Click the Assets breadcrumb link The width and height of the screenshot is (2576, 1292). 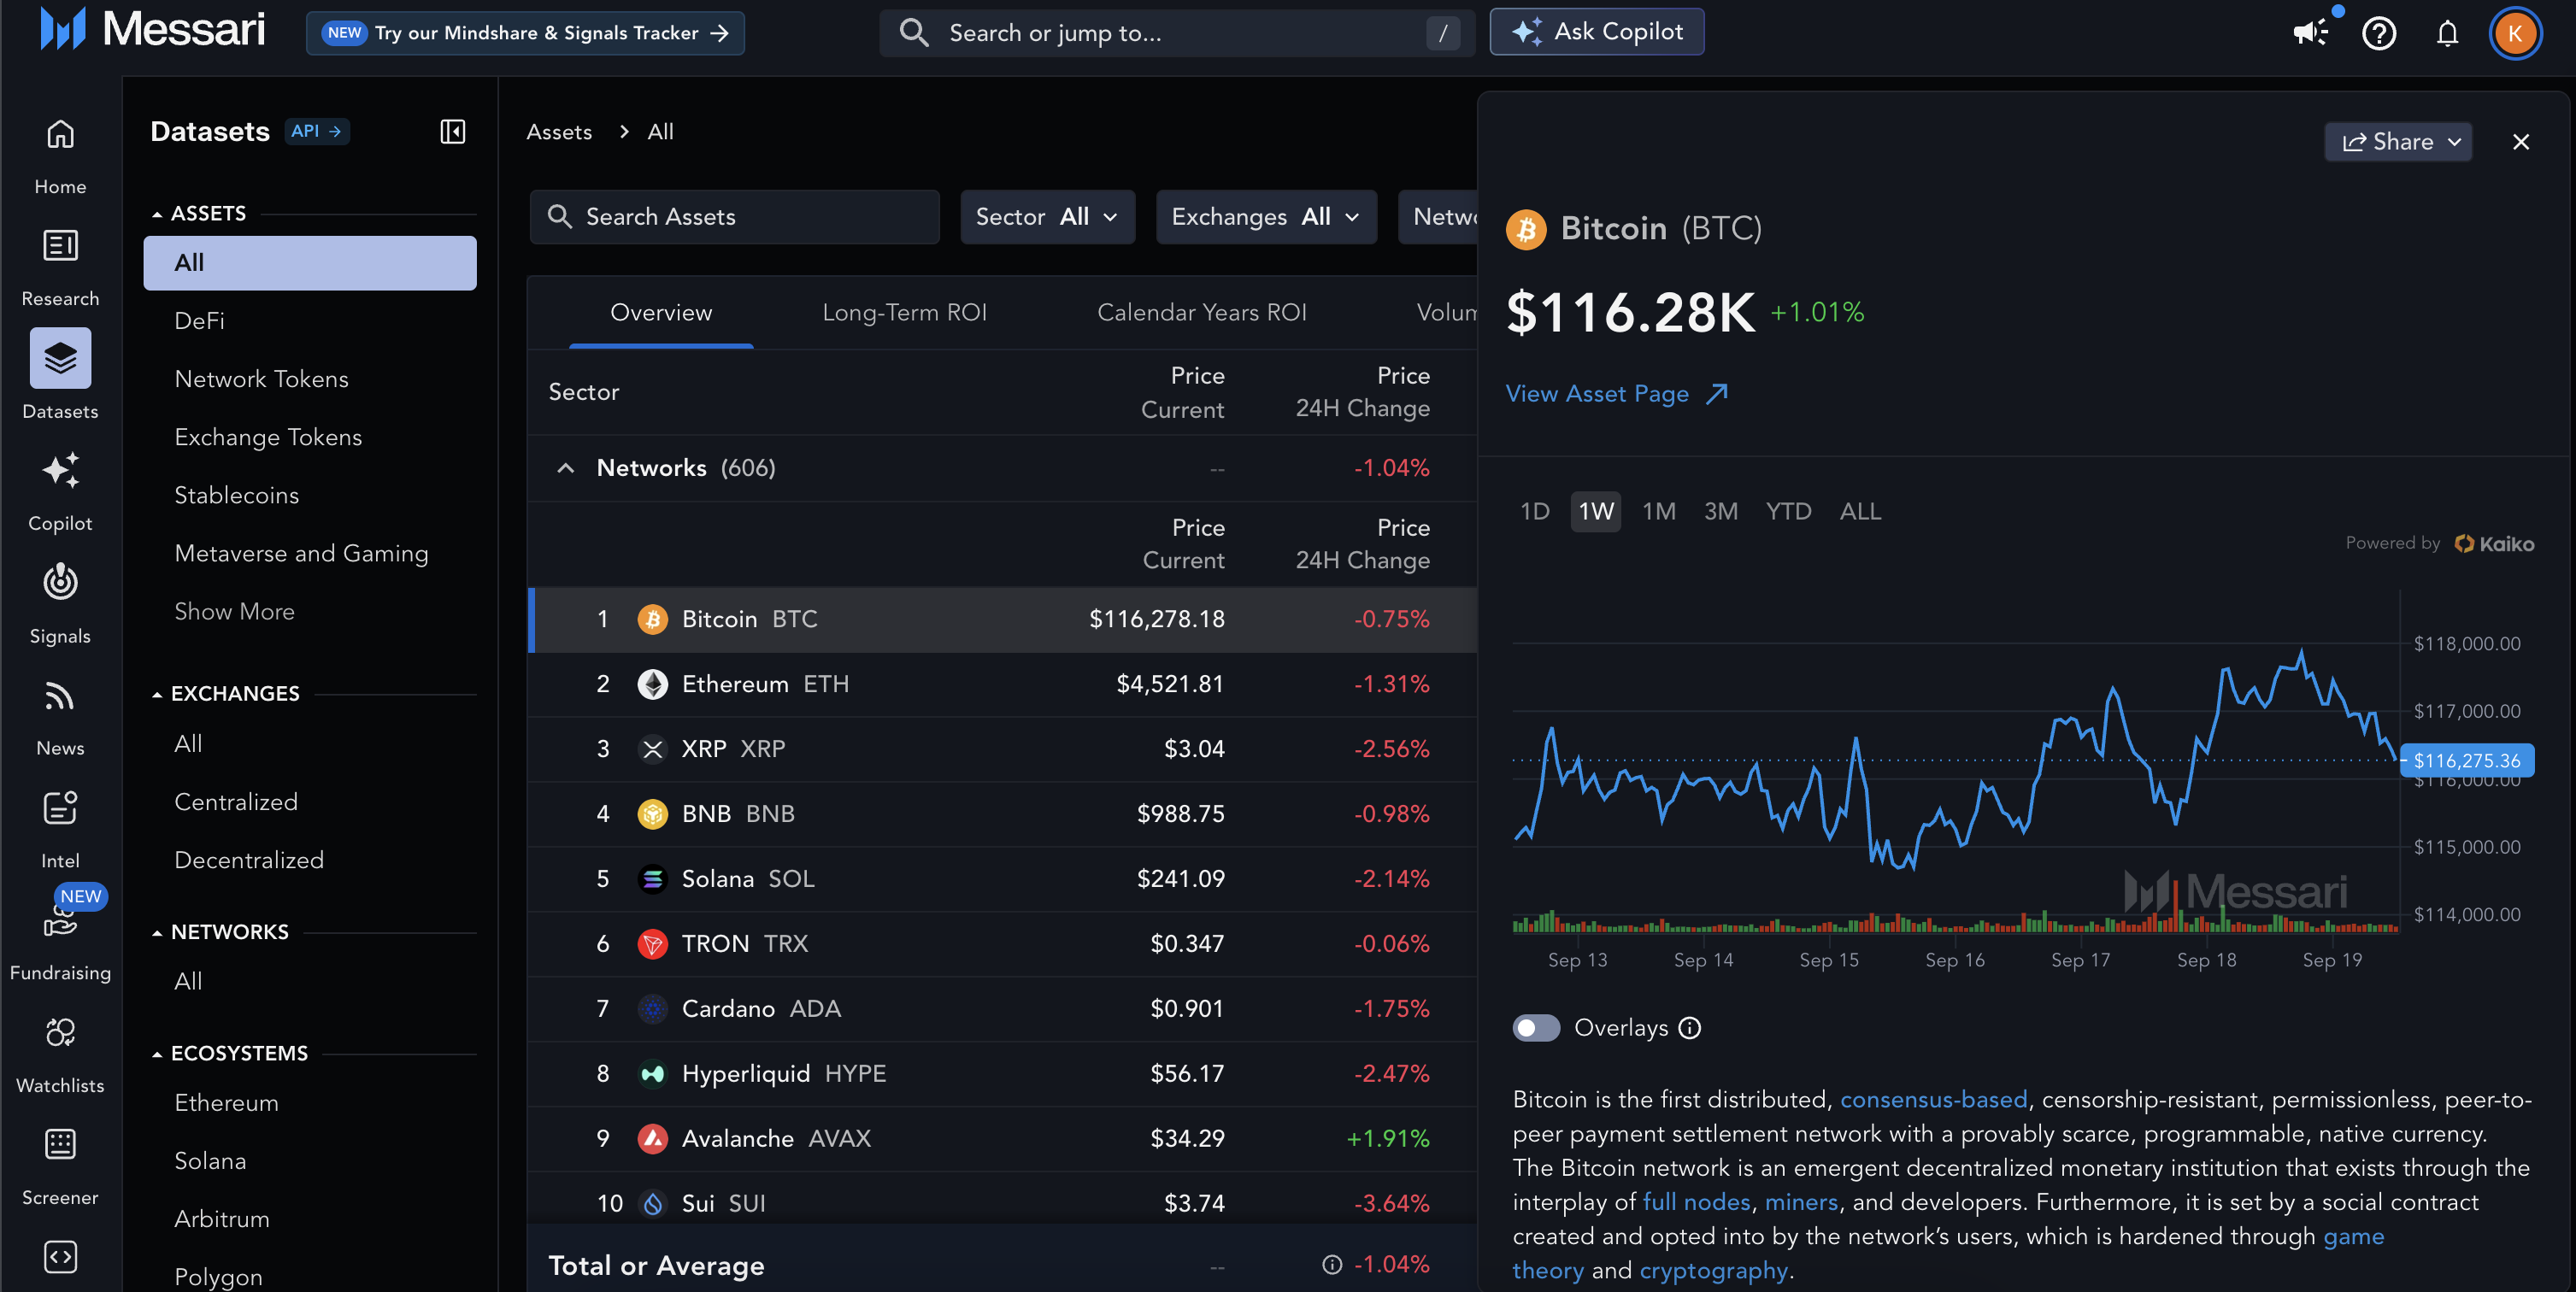tap(559, 132)
